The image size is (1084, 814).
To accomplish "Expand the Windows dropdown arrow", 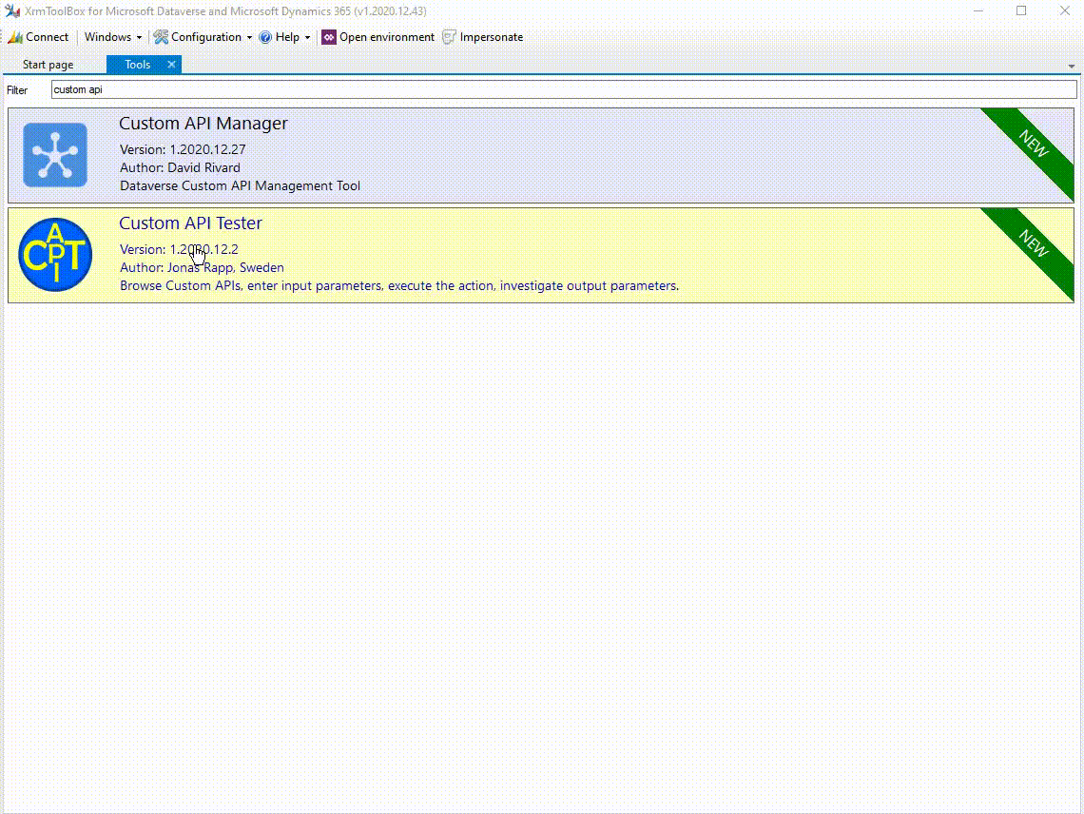I will pyautogui.click(x=139, y=37).
